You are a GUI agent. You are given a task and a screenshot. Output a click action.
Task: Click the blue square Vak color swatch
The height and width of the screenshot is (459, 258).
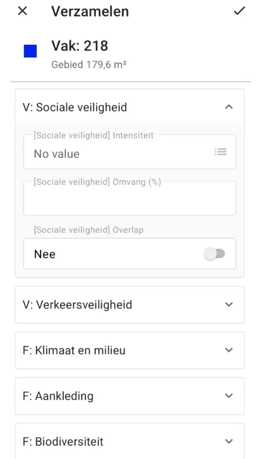(30, 51)
